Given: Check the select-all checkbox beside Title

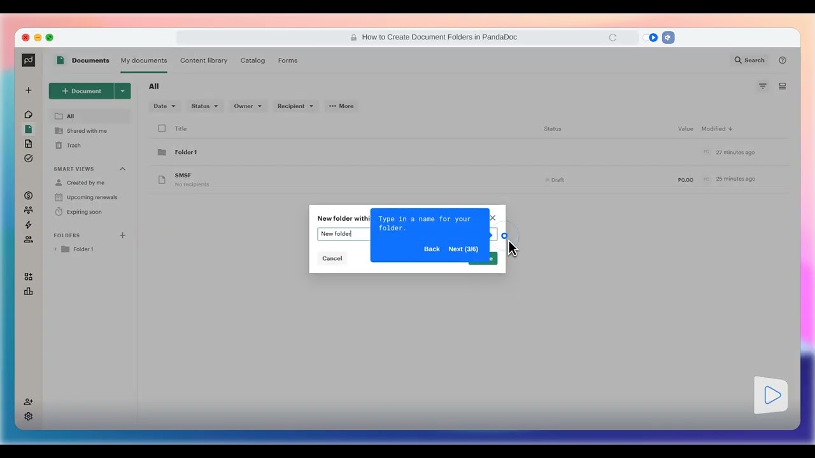Looking at the screenshot, I should click(x=162, y=128).
